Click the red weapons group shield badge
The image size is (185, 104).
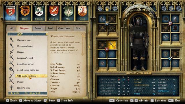(107, 49)
